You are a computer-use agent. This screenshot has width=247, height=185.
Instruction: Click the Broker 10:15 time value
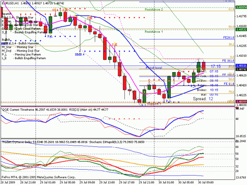tap(214, 90)
